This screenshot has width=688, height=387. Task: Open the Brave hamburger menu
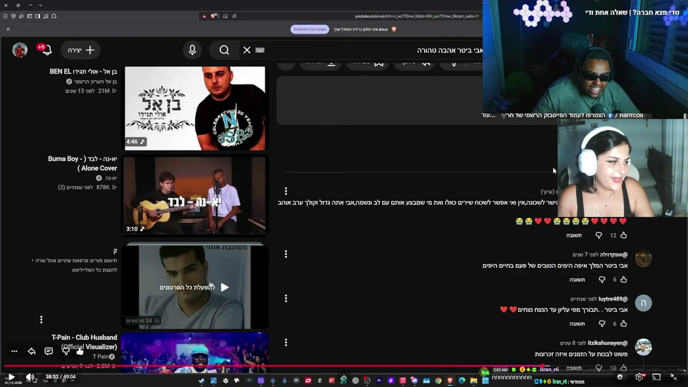pos(5,16)
